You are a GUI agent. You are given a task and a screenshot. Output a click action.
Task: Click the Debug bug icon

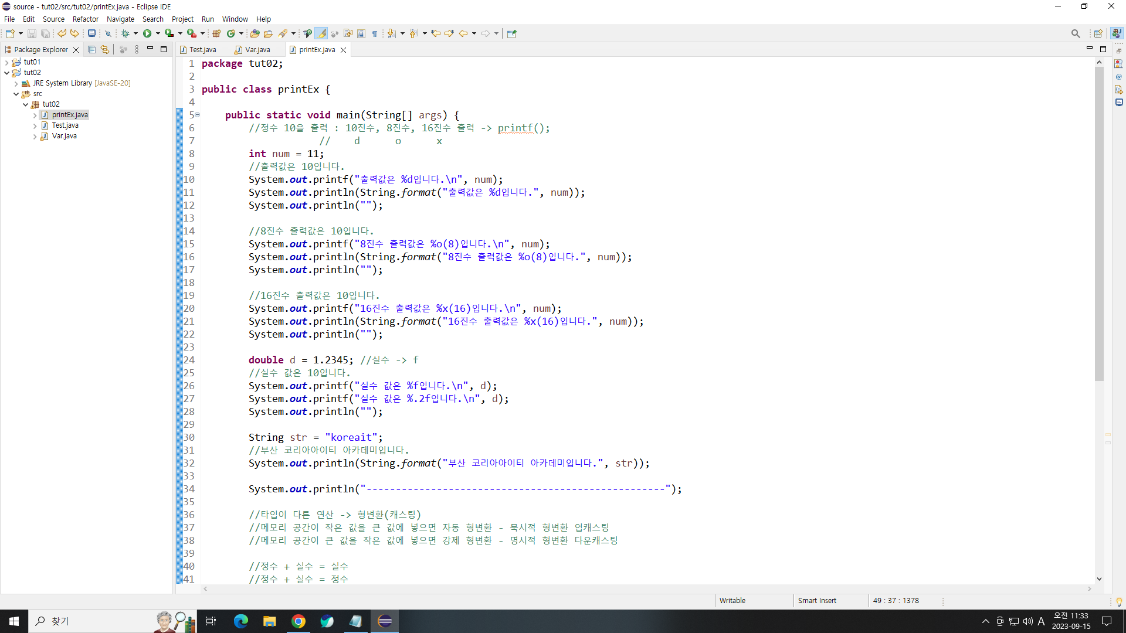[125, 33]
